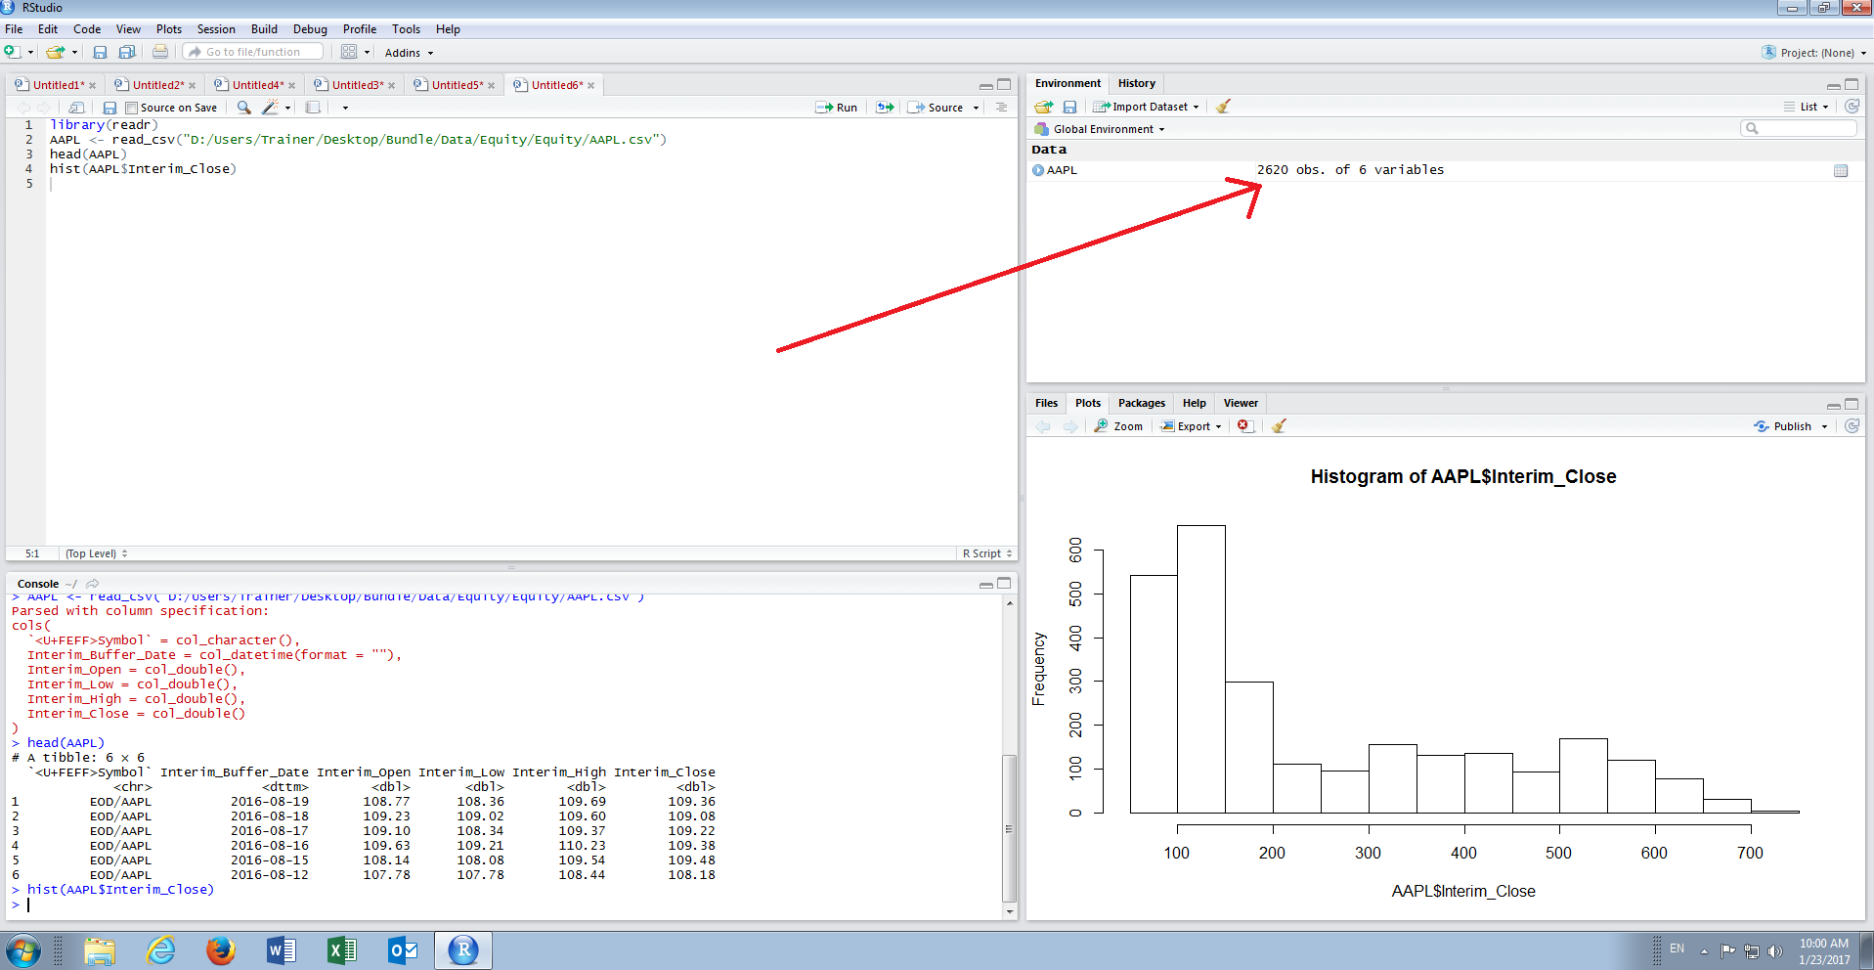Viewport: 1874px width, 970px height.
Task: Expand AAPL data frame details
Action: 1038,170
